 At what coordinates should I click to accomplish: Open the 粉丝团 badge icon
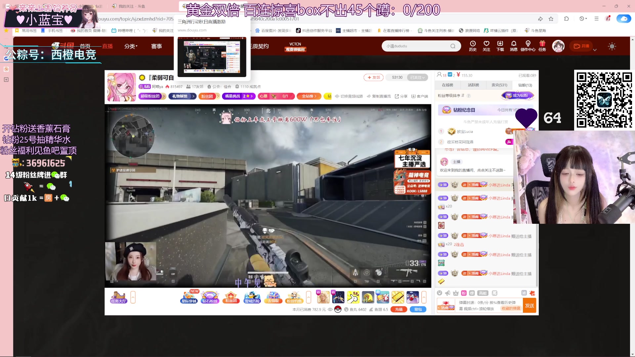coord(231,297)
